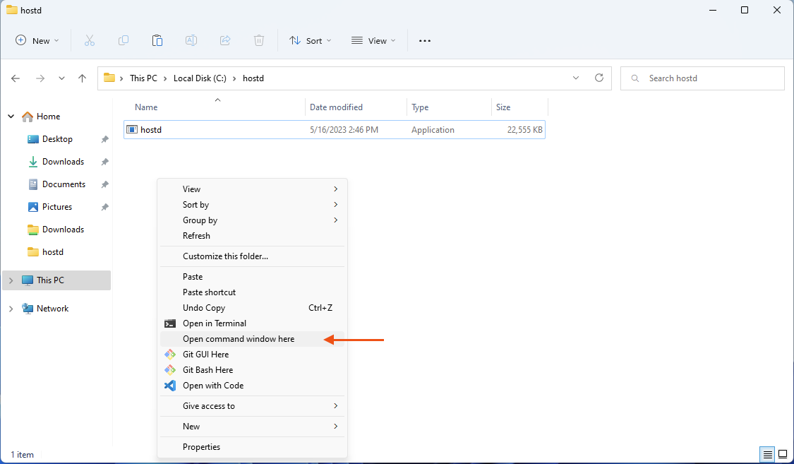Navigate up one folder level arrow
This screenshot has height=464, width=794.
pos(83,78)
